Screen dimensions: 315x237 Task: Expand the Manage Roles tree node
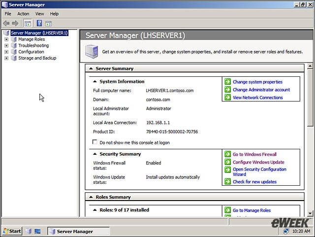coord(6,39)
